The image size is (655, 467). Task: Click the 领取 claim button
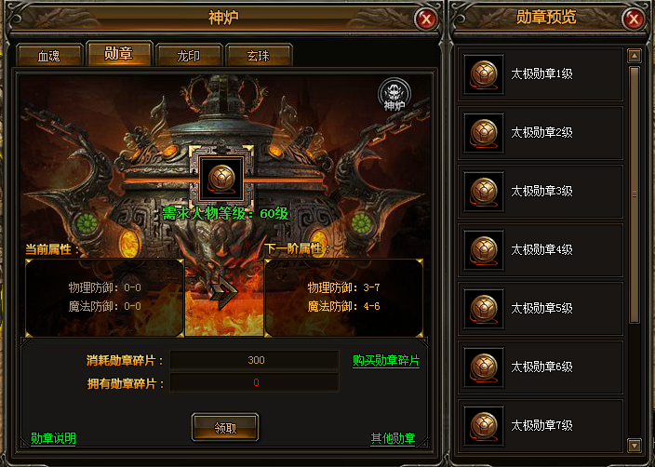225,427
